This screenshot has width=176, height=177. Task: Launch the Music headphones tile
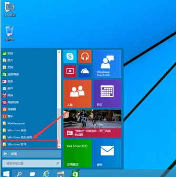click(85, 57)
